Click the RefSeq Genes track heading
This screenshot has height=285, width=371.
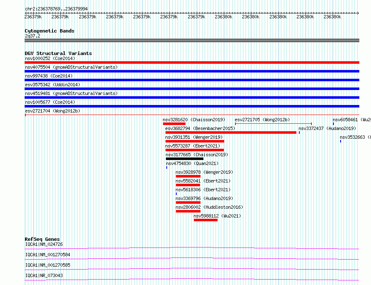42,239
